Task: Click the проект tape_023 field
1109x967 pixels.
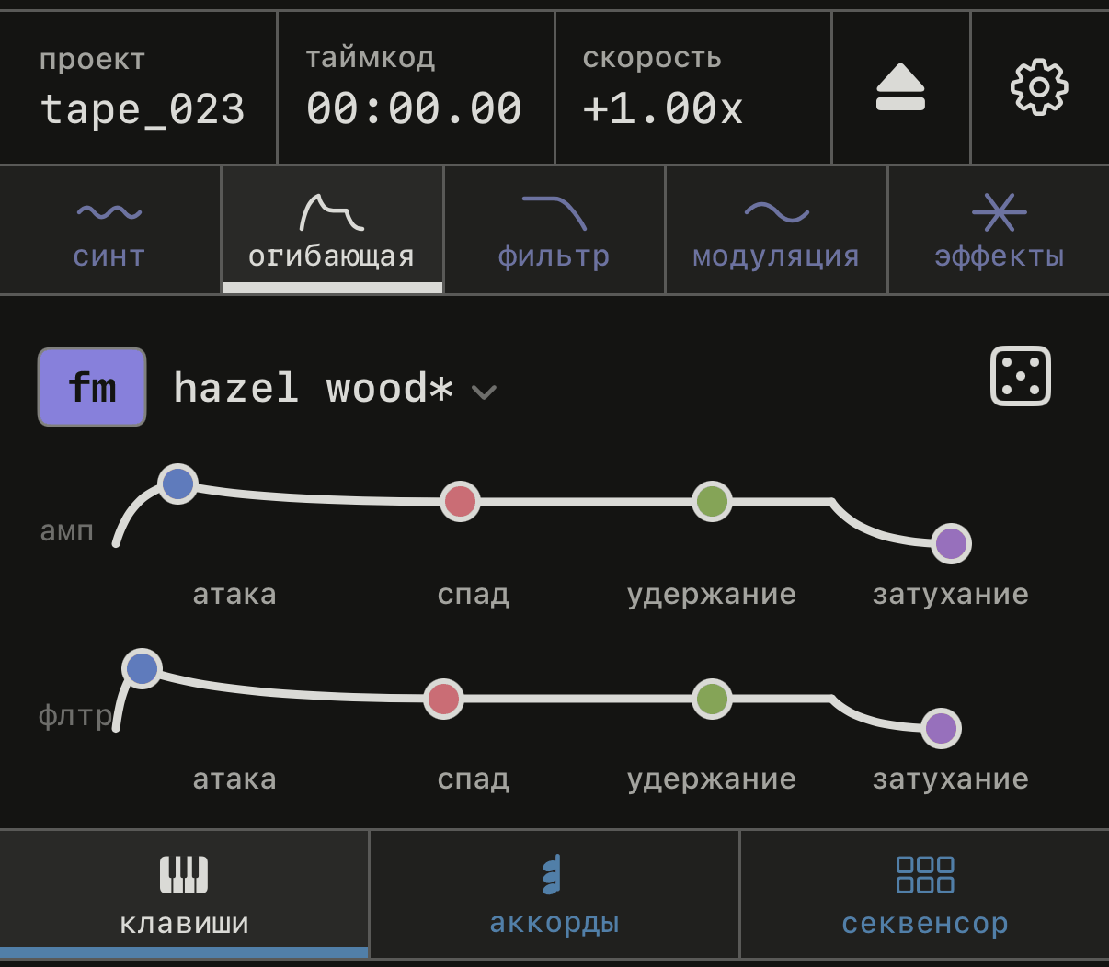Action: pyautogui.click(x=139, y=88)
